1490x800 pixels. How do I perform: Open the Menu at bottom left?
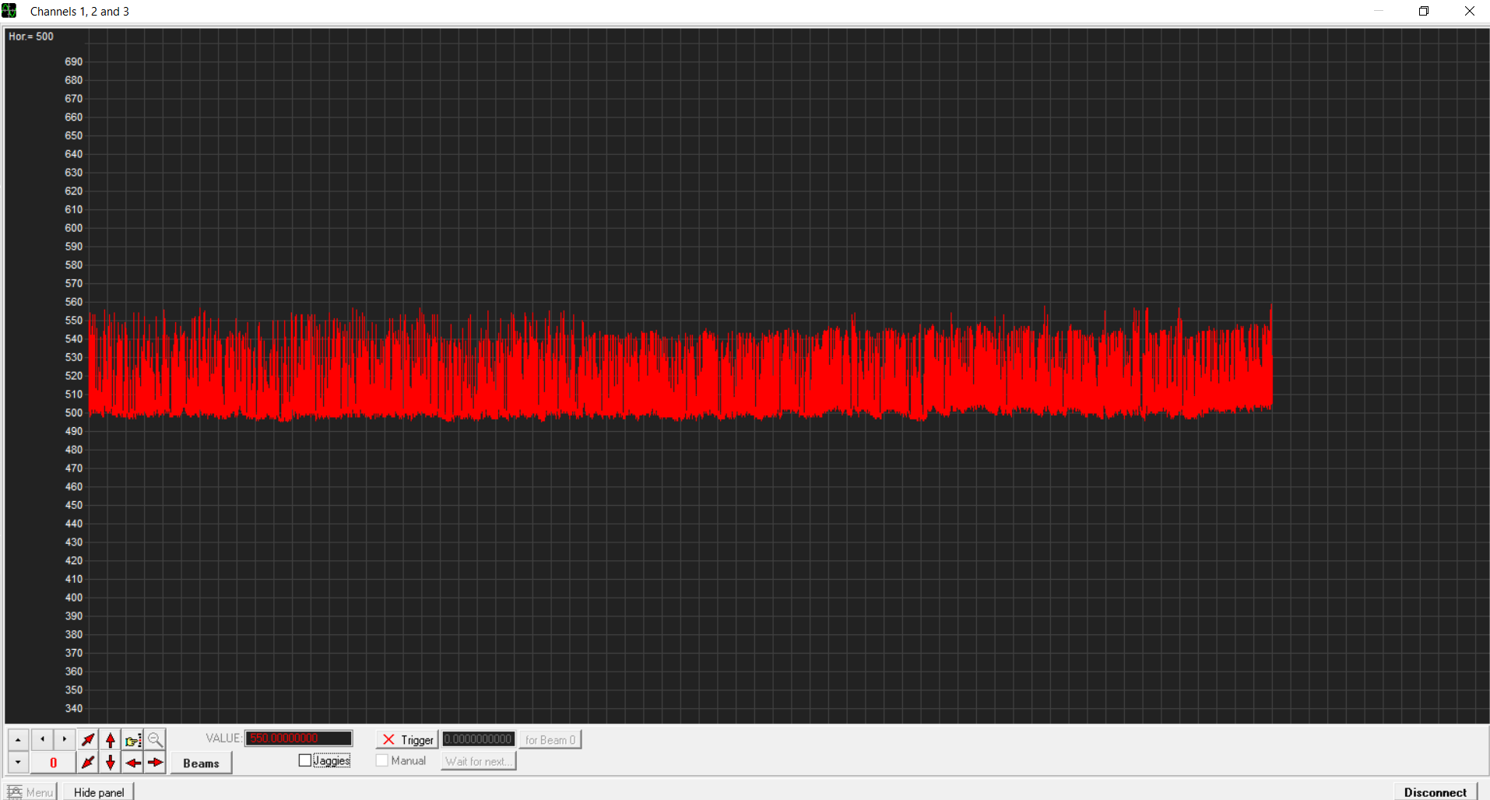click(31, 792)
